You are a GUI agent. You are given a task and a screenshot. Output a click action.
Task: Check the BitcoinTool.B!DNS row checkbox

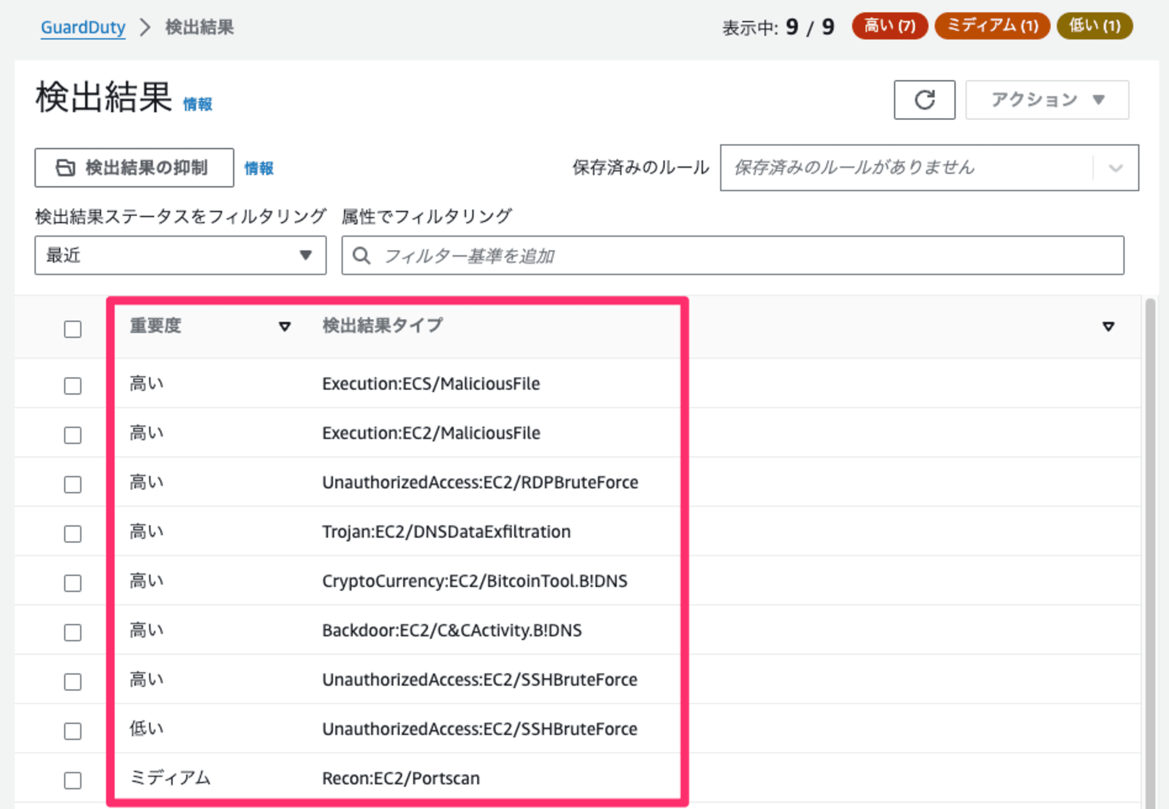72,583
